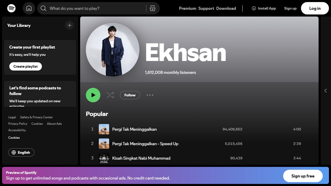Follow the artist Ekhsan

click(130, 95)
